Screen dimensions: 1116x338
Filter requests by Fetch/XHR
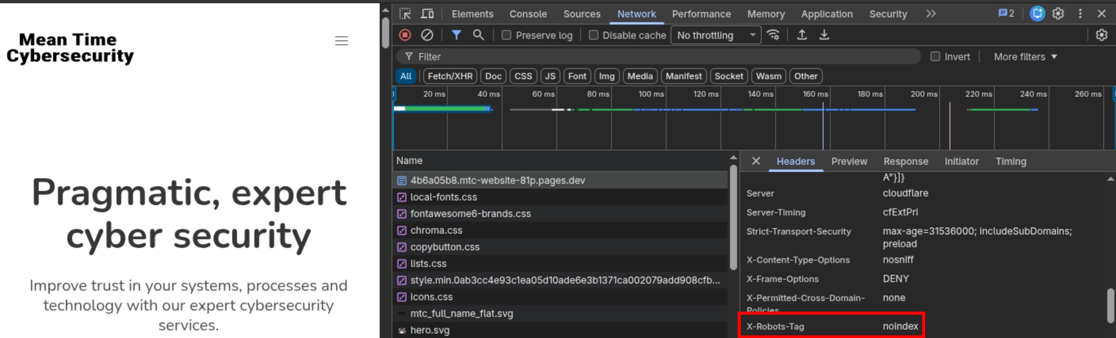[x=450, y=76]
